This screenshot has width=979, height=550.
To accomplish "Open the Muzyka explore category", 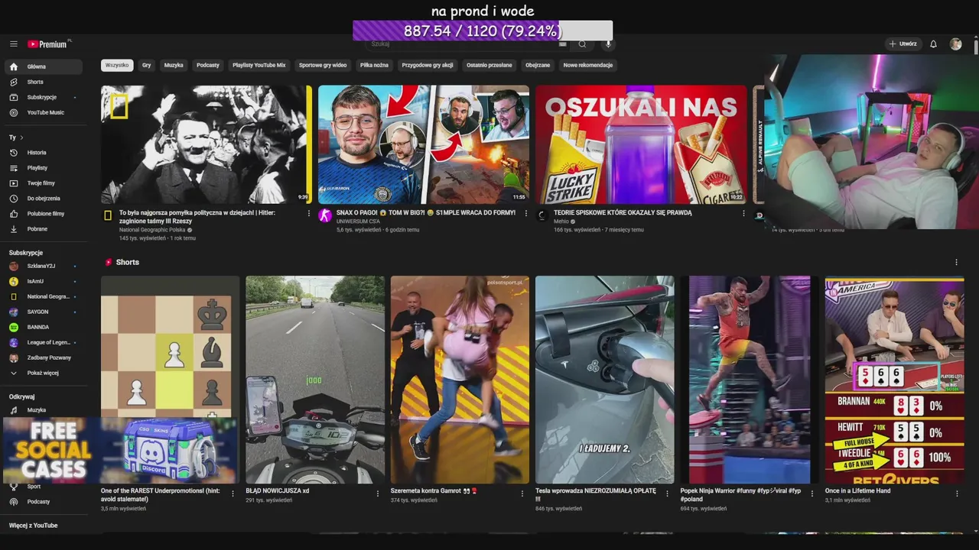I will (x=43, y=410).
